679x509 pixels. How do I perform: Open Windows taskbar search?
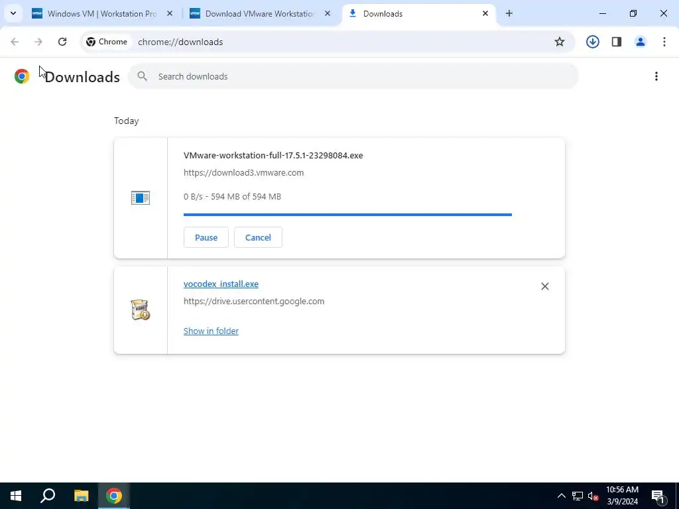[48, 496]
